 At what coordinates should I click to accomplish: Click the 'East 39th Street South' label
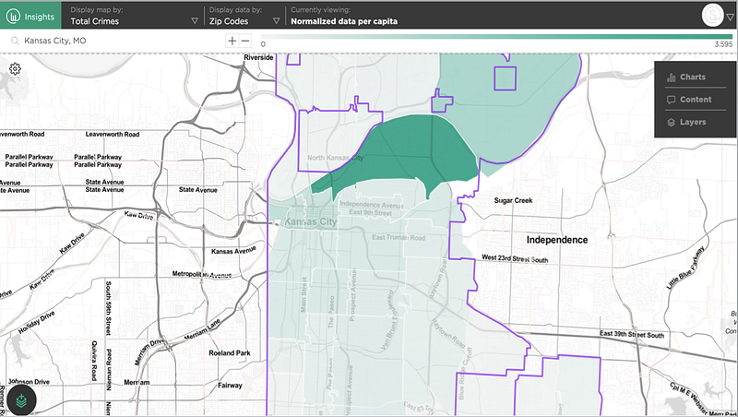[x=632, y=335]
